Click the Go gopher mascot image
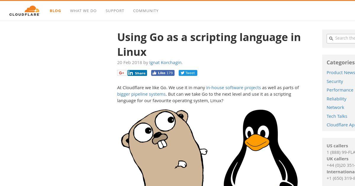Viewport: 355px width, 186px height. [164, 148]
